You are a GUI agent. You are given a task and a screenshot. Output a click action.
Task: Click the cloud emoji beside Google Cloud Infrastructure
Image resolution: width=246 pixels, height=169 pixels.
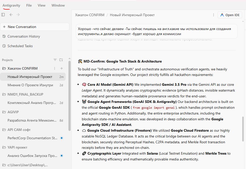84,130
